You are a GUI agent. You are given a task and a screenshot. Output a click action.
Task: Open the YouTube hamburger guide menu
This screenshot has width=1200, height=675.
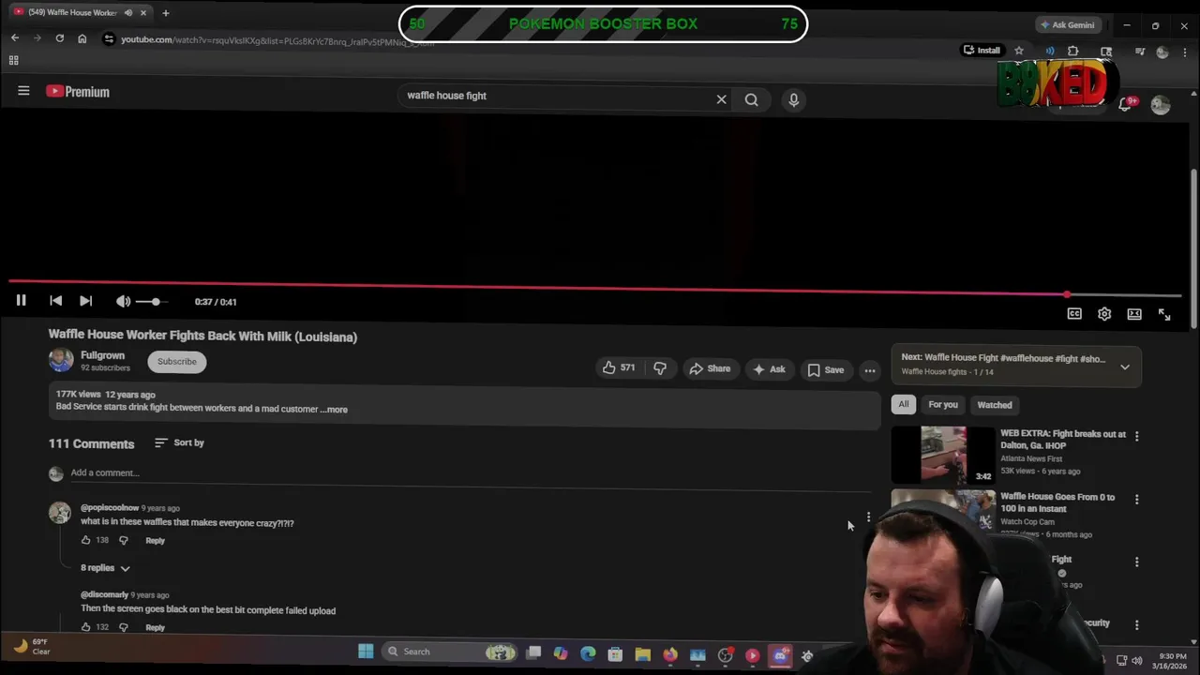tap(23, 91)
